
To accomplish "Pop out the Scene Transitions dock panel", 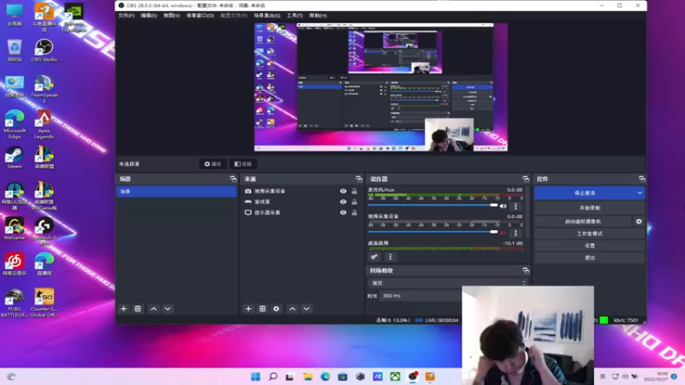I will (x=526, y=270).
